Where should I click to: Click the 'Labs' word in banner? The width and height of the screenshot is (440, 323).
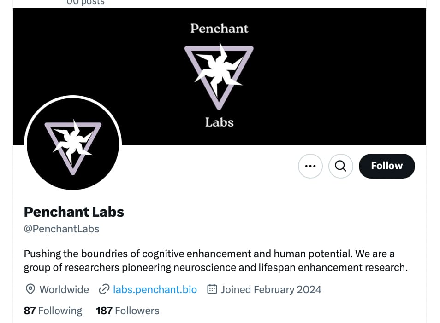coord(220,122)
